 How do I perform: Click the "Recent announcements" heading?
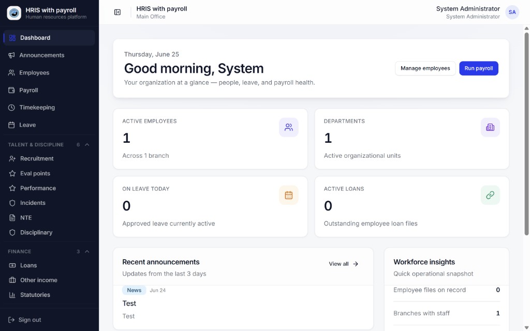pyautogui.click(x=161, y=262)
